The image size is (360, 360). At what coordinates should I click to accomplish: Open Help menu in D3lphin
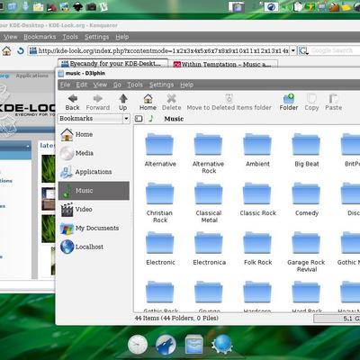coord(186,85)
